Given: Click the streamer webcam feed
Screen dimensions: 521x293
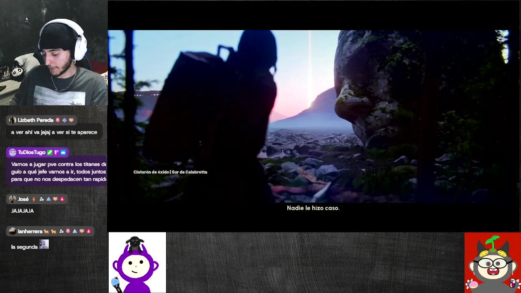Looking at the screenshot, I should [54, 53].
